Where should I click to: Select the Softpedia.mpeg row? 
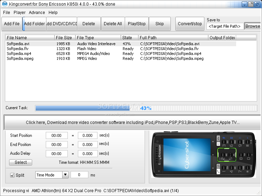click(x=121, y=58)
